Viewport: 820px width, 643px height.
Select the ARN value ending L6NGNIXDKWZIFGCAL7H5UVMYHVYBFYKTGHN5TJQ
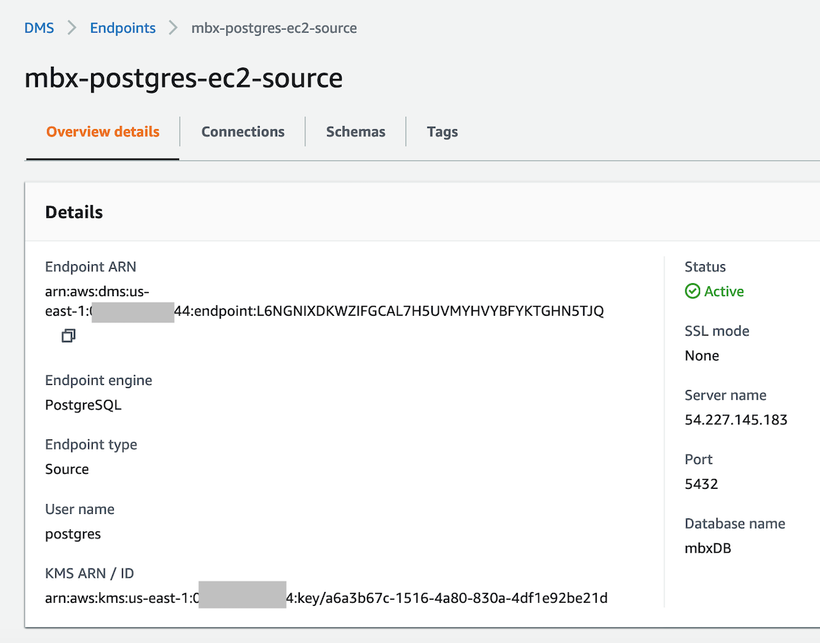click(x=324, y=301)
